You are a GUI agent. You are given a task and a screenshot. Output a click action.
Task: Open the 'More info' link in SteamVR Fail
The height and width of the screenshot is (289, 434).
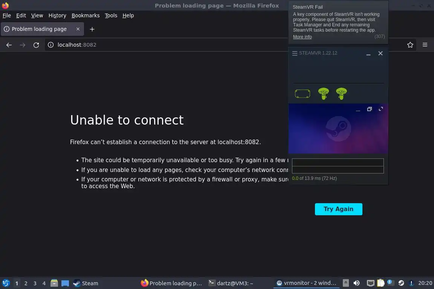[302, 37]
